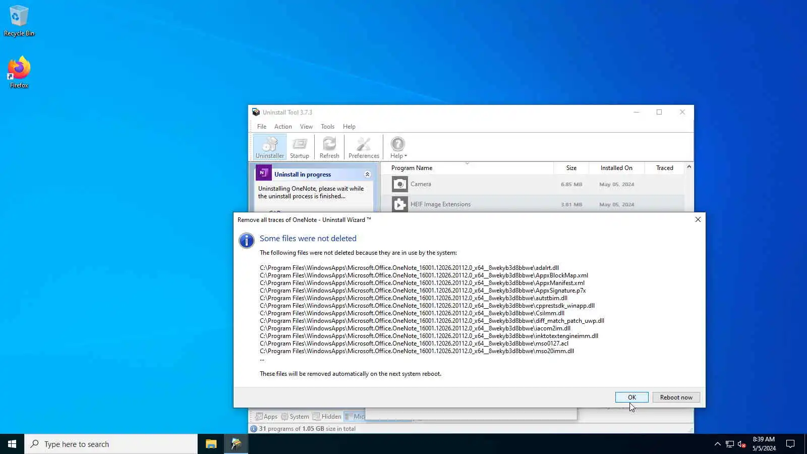Open the Help menu in the menu bar
807x454 pixels.
[x=349, y=127]
